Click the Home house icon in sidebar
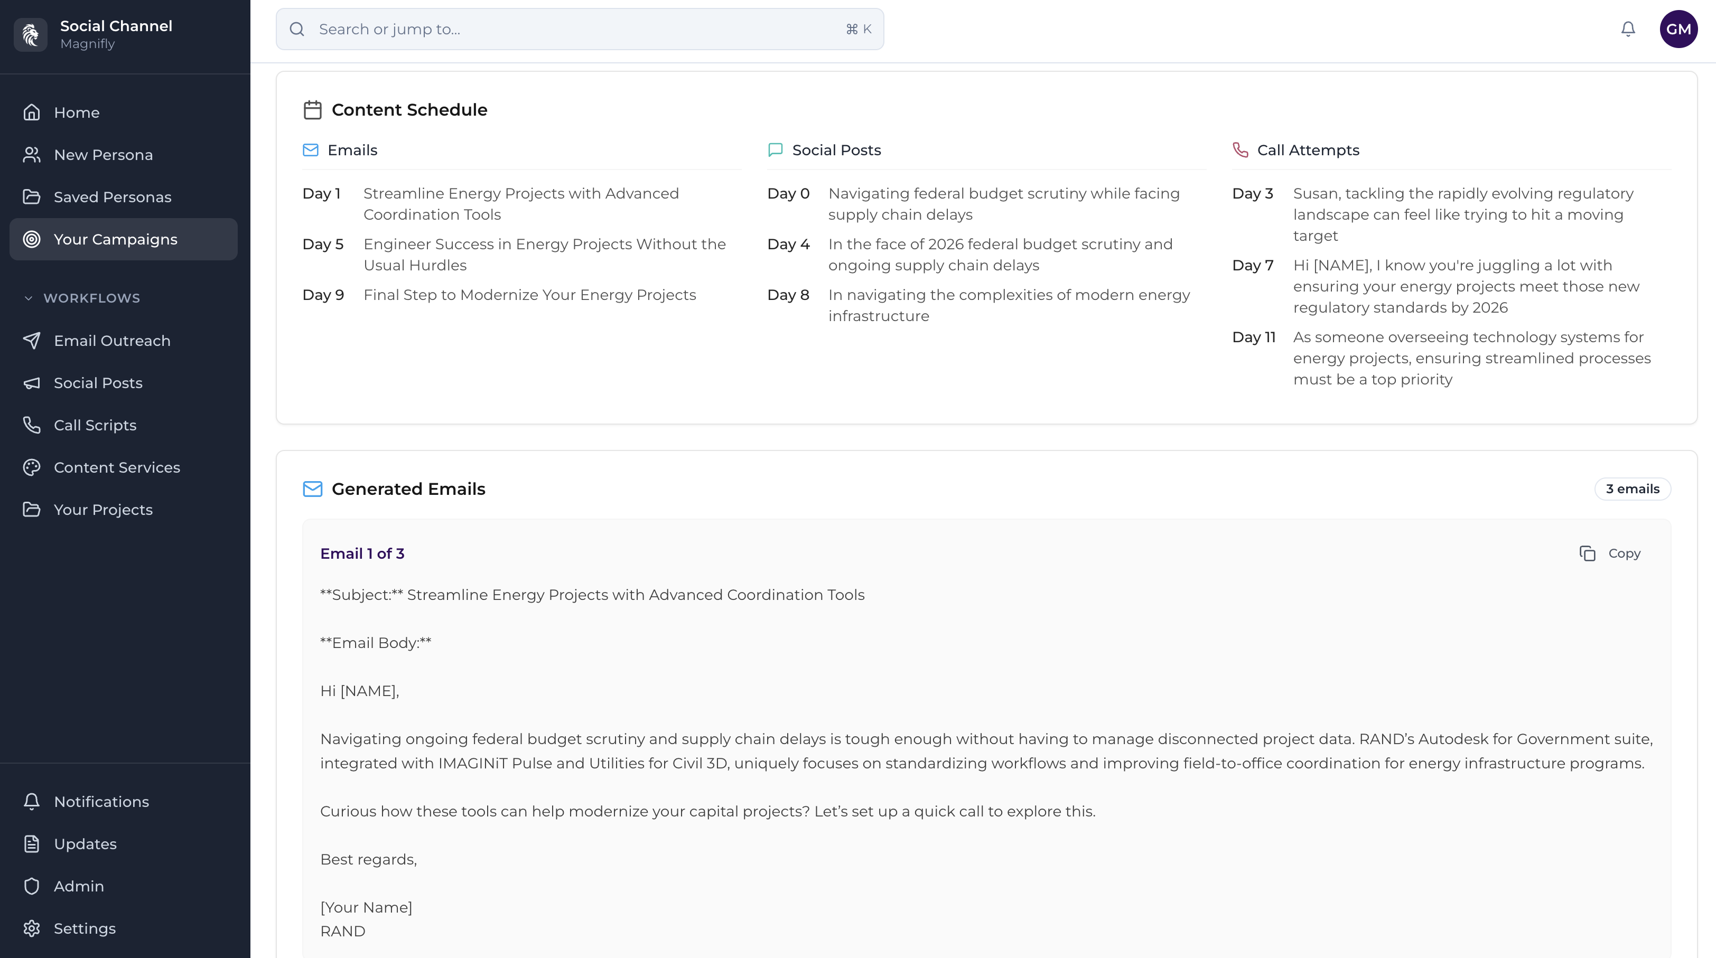Viewport: 1716px width, 958px height. [x=31, y=112]
